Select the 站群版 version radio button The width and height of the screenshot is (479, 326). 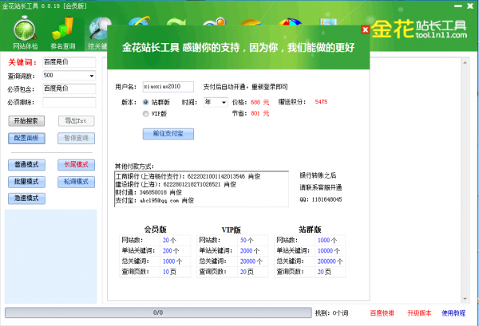pyautogui.click(x=146, y=102)
